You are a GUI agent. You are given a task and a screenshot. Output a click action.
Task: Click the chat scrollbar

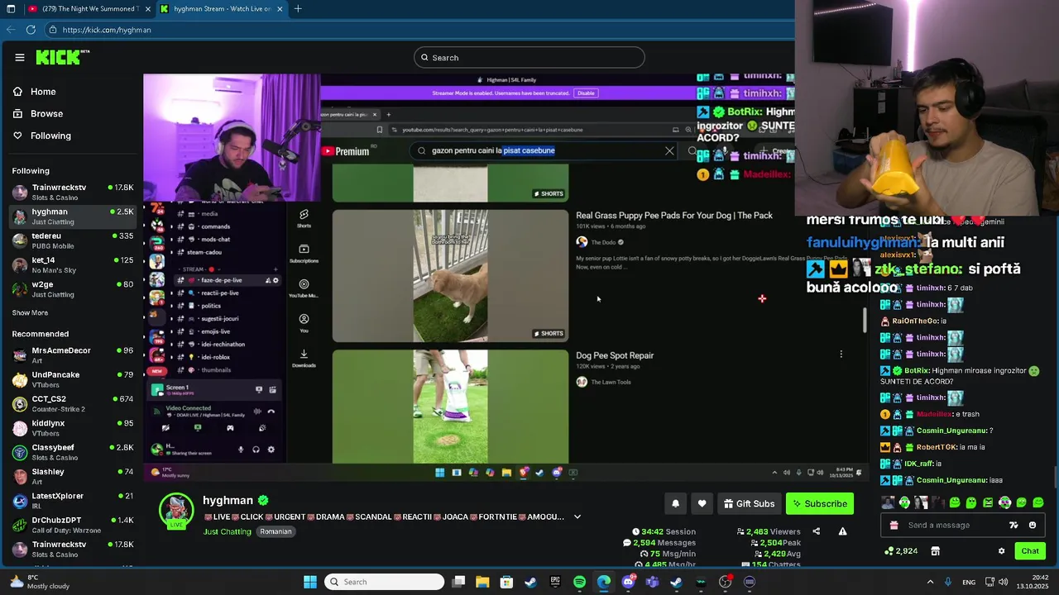pyautogui.click(x=1055, y=478)
